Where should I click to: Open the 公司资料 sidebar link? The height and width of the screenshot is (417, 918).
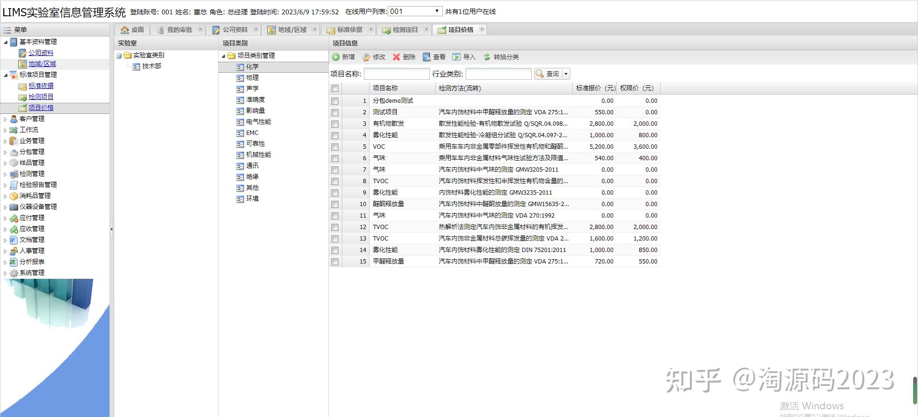[x=41, y=53]
